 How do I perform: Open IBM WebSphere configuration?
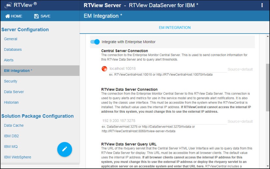pyautogui.click(x=18, y=157)
